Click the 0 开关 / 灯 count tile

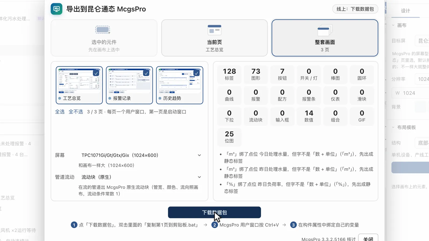[x=309, y=74]
